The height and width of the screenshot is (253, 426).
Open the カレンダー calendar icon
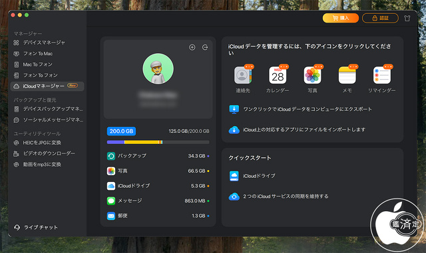click(x=278, y=75)
